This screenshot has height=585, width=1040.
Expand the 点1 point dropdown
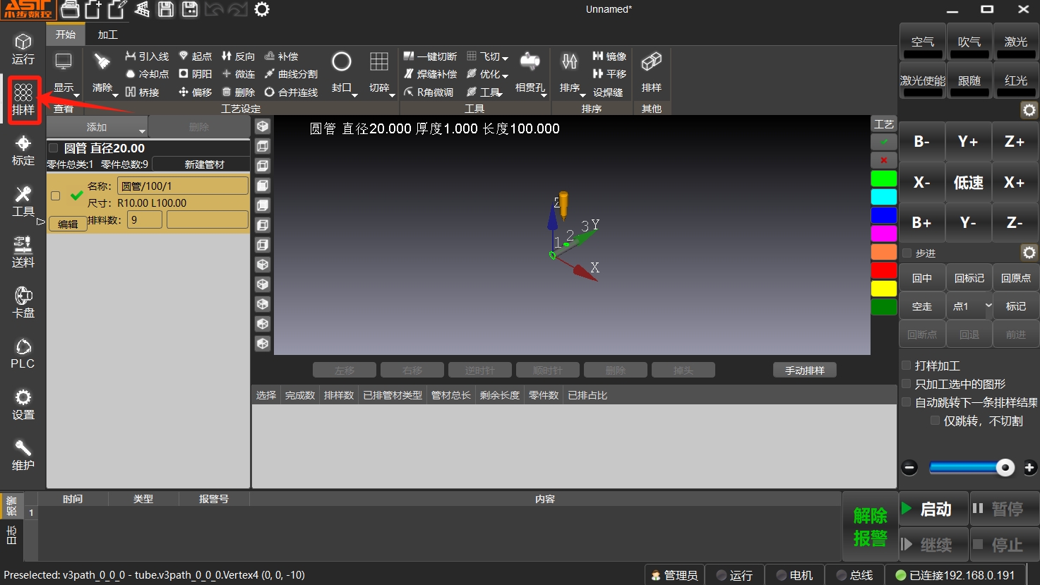988,306
